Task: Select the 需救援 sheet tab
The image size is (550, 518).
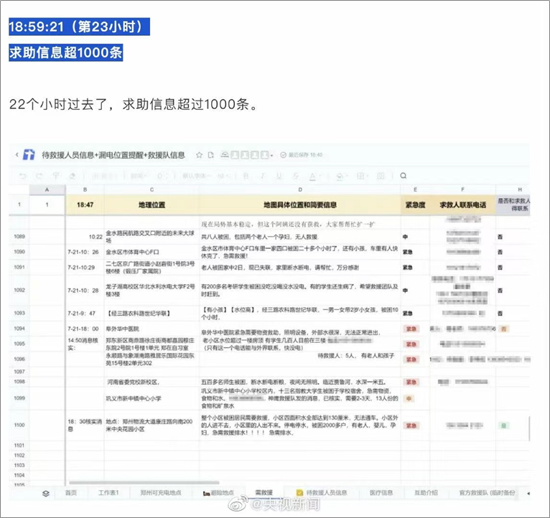Action: (264, 493)
